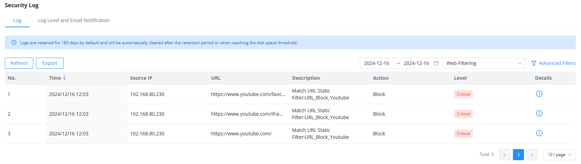
Task: Click the end date 2024-12-16 field
Action: (416, 63)
